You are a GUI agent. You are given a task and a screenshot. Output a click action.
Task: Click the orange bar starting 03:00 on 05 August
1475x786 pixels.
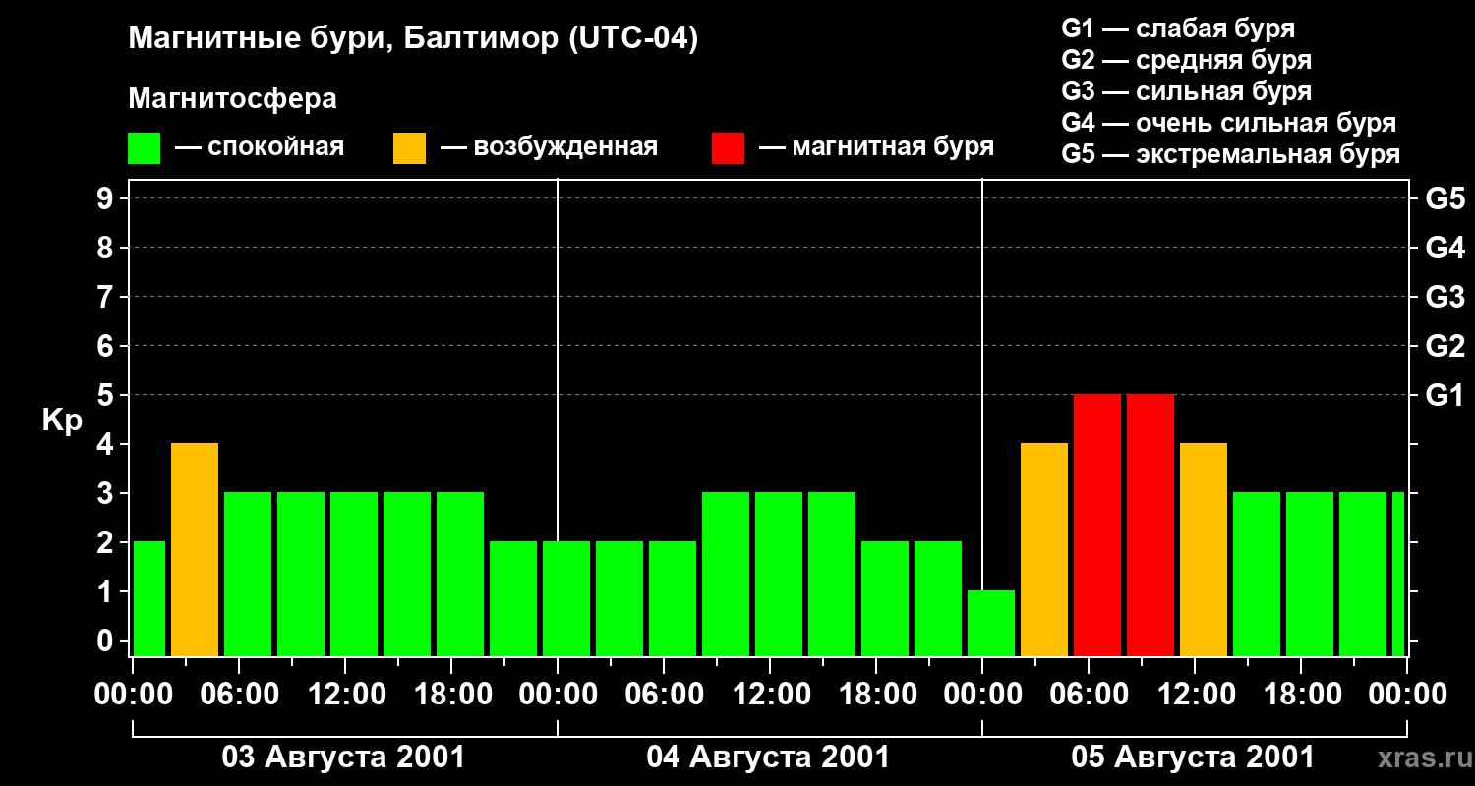1044,550
